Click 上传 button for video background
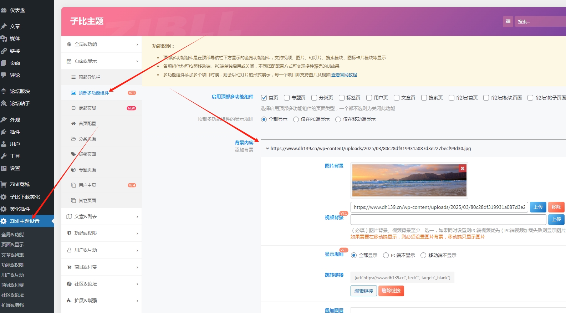566x313 pixels. pyautogui.click(x=556, y=219)
